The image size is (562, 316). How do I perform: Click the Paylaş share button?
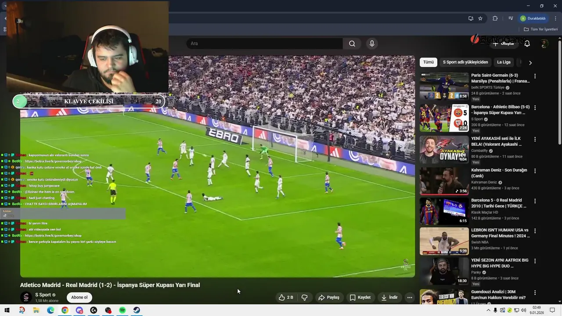(x=329, y=298)
